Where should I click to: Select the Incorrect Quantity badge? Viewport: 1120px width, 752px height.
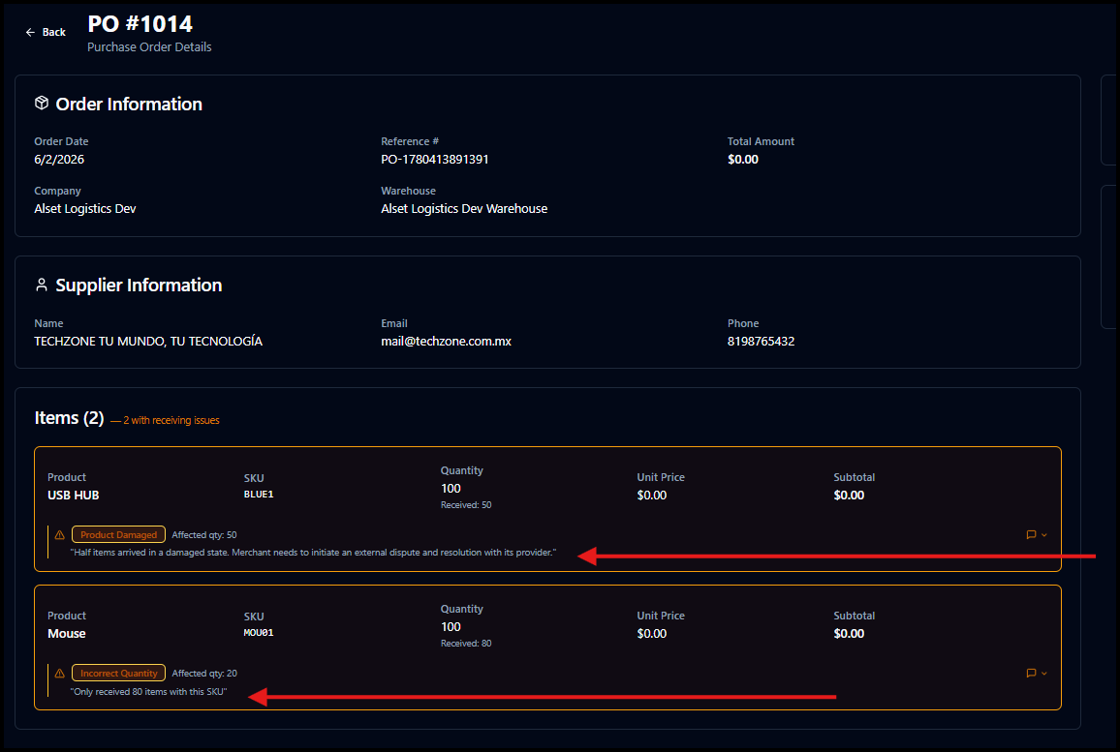tap(118, 673)
